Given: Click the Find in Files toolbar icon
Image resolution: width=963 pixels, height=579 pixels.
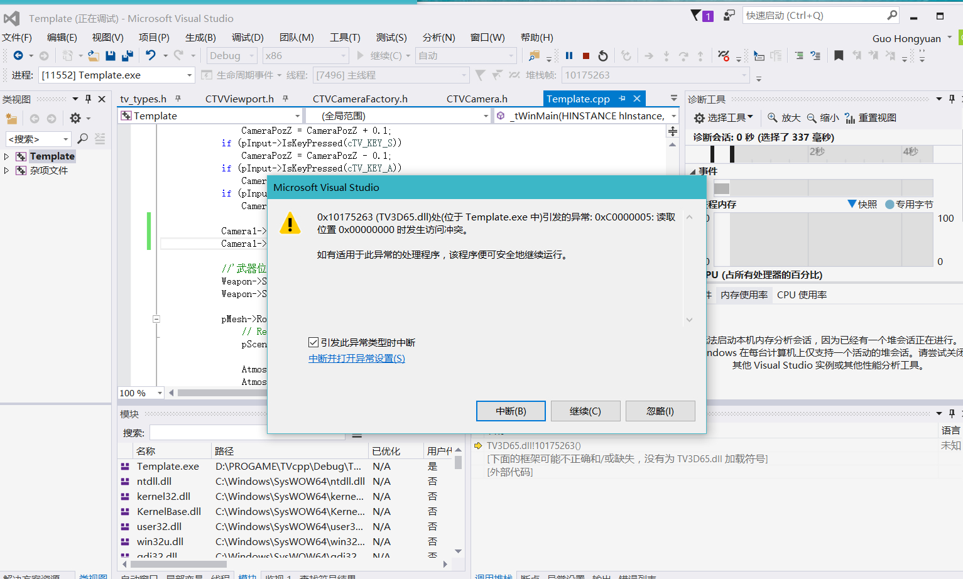Looking at the screenshot, I should [534, 56].
